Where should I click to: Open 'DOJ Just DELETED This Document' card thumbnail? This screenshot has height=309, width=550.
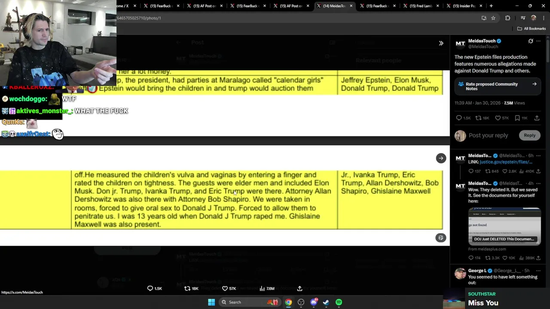pos(504,227)
